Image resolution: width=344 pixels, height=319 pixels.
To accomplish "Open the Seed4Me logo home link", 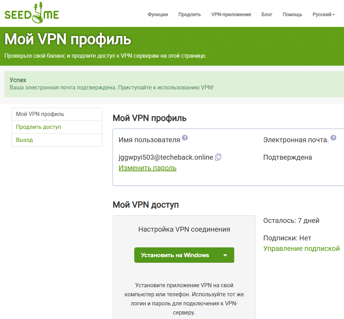I will click(x=32, y=13).
